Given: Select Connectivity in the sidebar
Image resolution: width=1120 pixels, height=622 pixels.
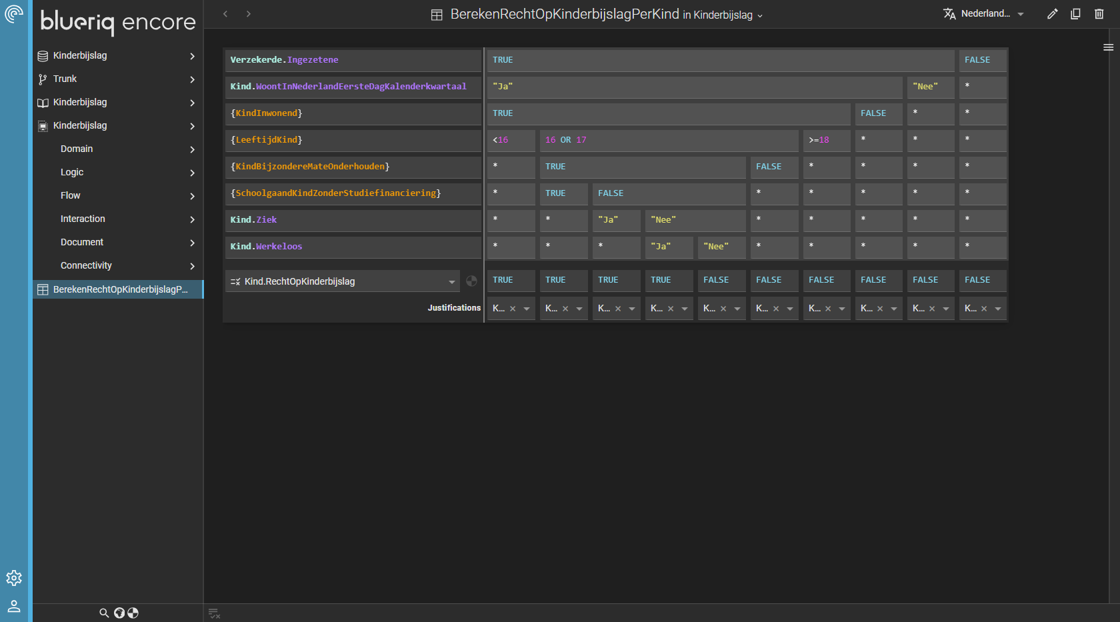Looking at the screenshot, I should point(86,265).
